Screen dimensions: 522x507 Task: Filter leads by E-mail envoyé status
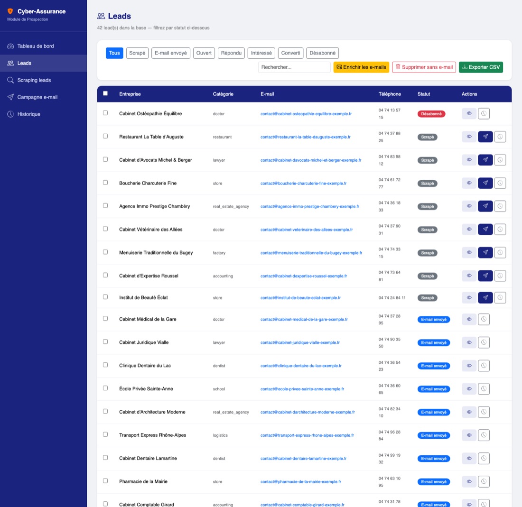(x=171, y=53)
